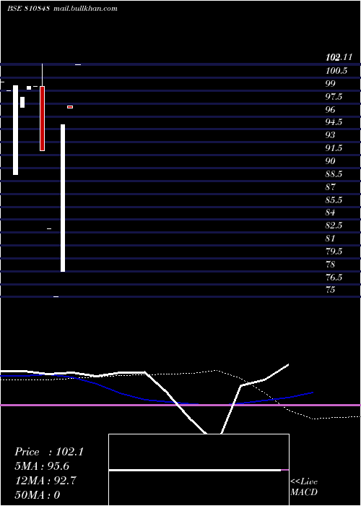
Task: Click the 88.5 price axis label
Action: click(334, 174)
